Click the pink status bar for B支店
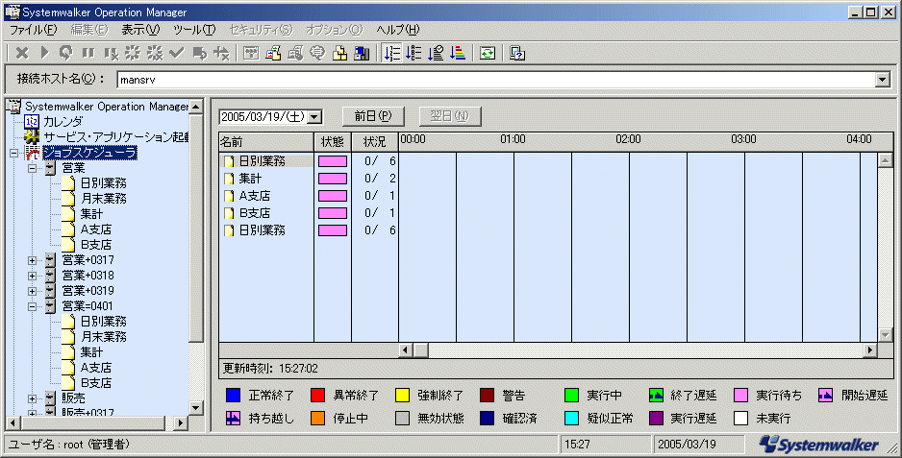902x458 pixels. (x=333, y=213)
